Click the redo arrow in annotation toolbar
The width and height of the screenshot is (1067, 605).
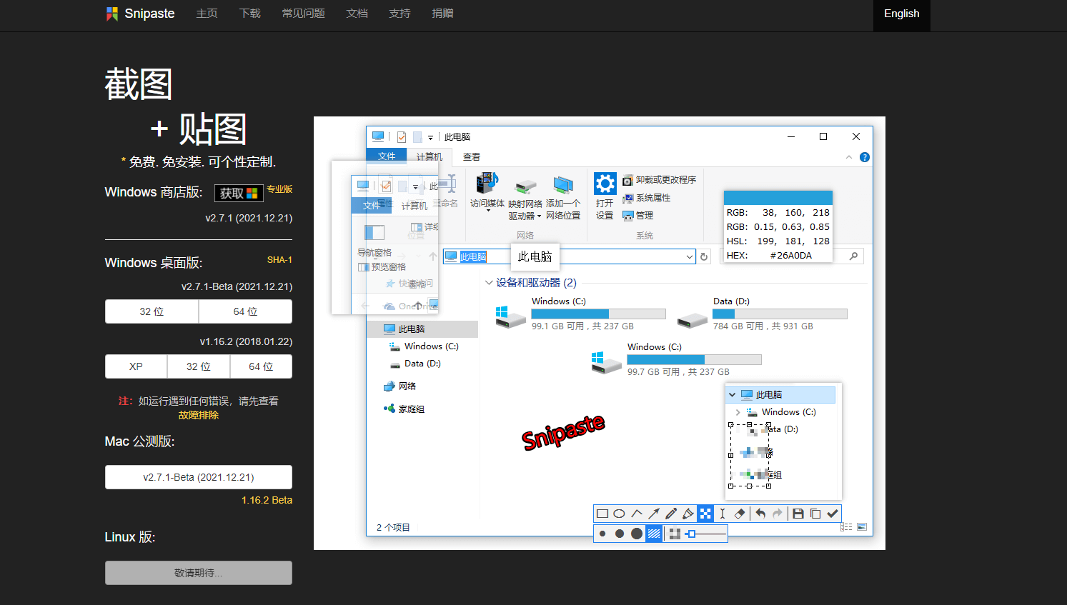click(778, 514)
